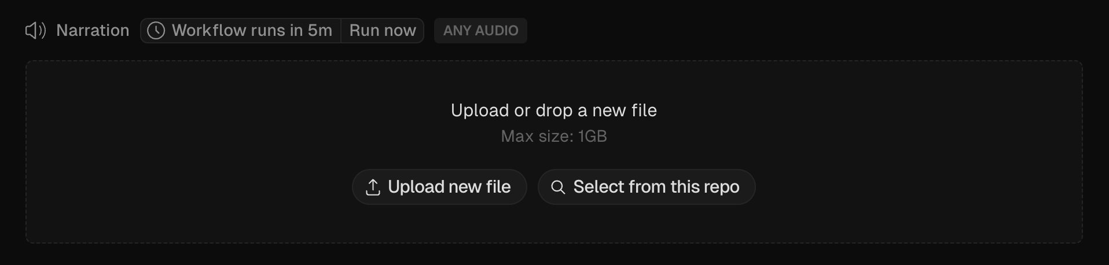This screenshot has width=1109, height=265.
Task: Click the Max size: 1GB hint text
Action: click(554, 137)
